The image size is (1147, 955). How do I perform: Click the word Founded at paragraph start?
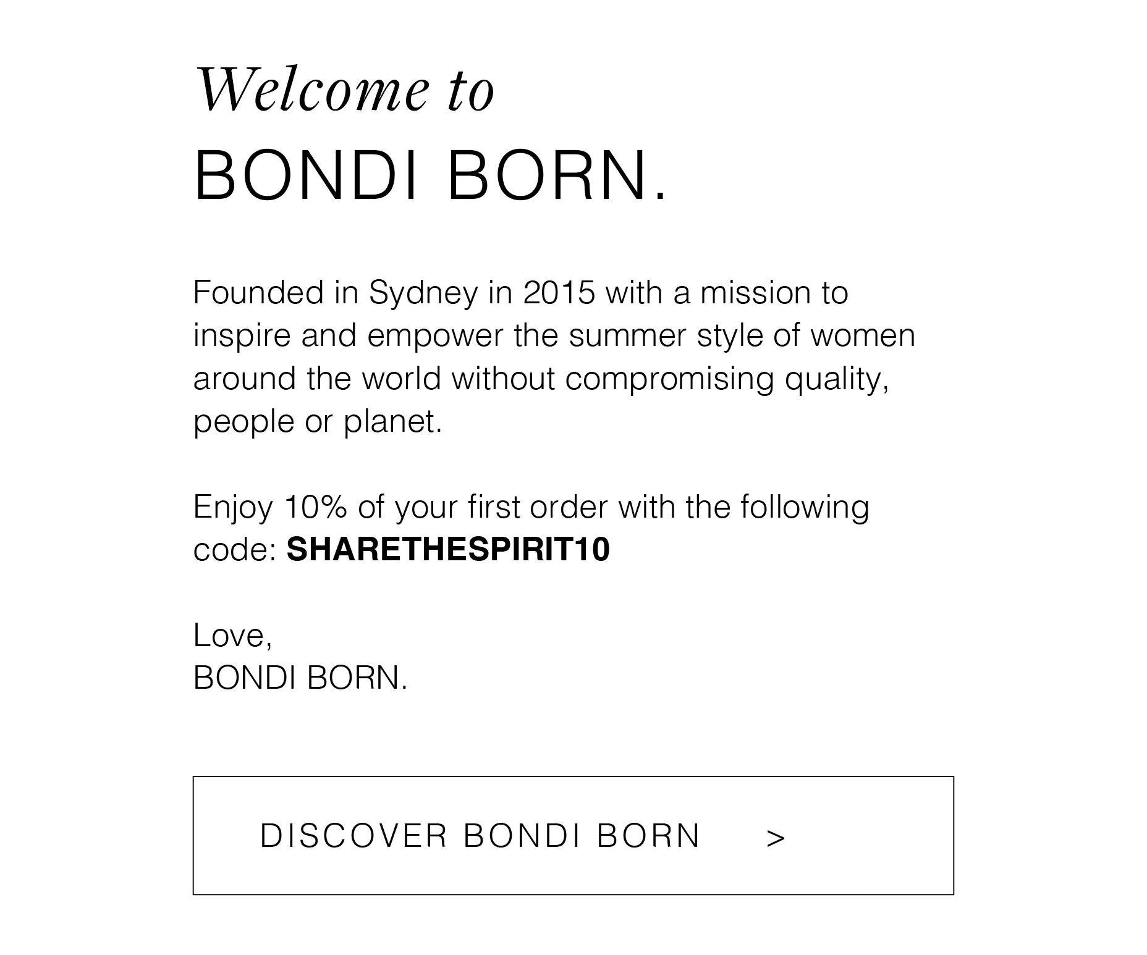[259, 292]
